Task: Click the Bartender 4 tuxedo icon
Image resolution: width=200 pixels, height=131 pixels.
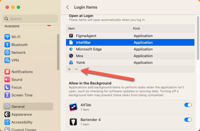Action: [73, 122]
